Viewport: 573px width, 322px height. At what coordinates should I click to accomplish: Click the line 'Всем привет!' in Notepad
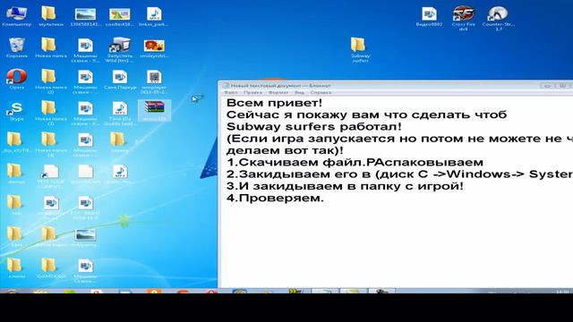pos(274,103)
